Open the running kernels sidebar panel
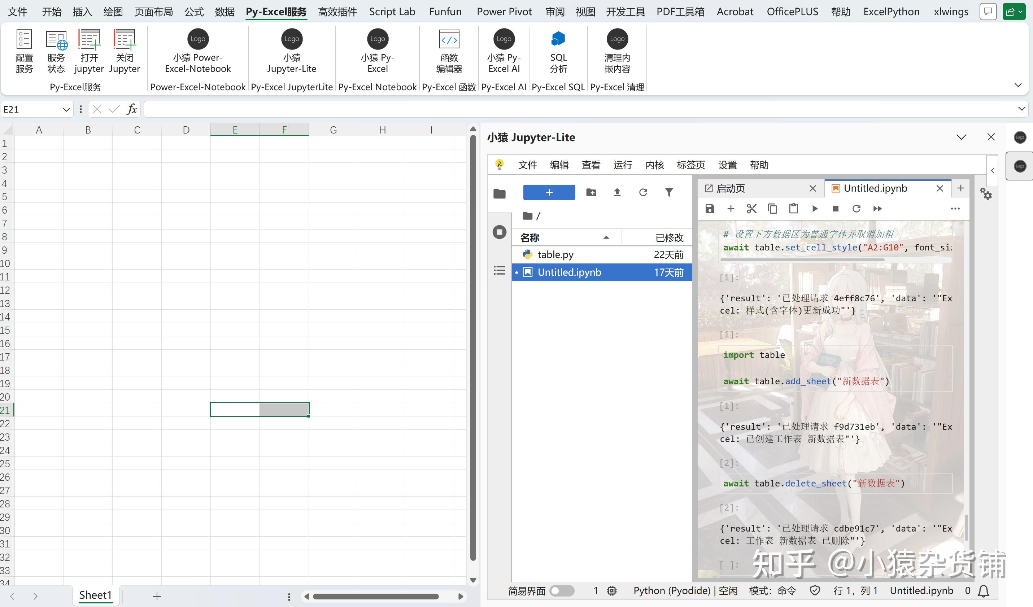Screen dimensions: 1033x607 click(x=499, y=232)
